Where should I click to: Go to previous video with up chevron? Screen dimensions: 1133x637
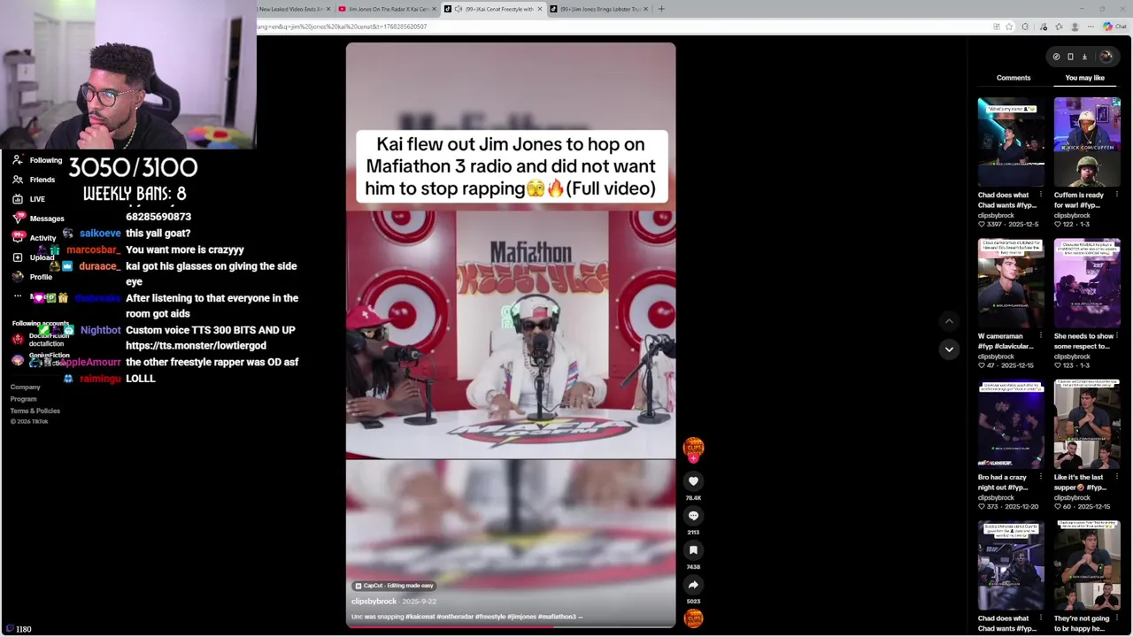949,321
